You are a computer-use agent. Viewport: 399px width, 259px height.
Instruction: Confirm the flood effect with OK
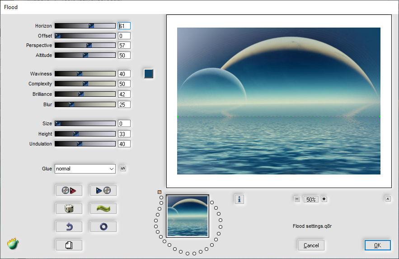click(377, 245)
